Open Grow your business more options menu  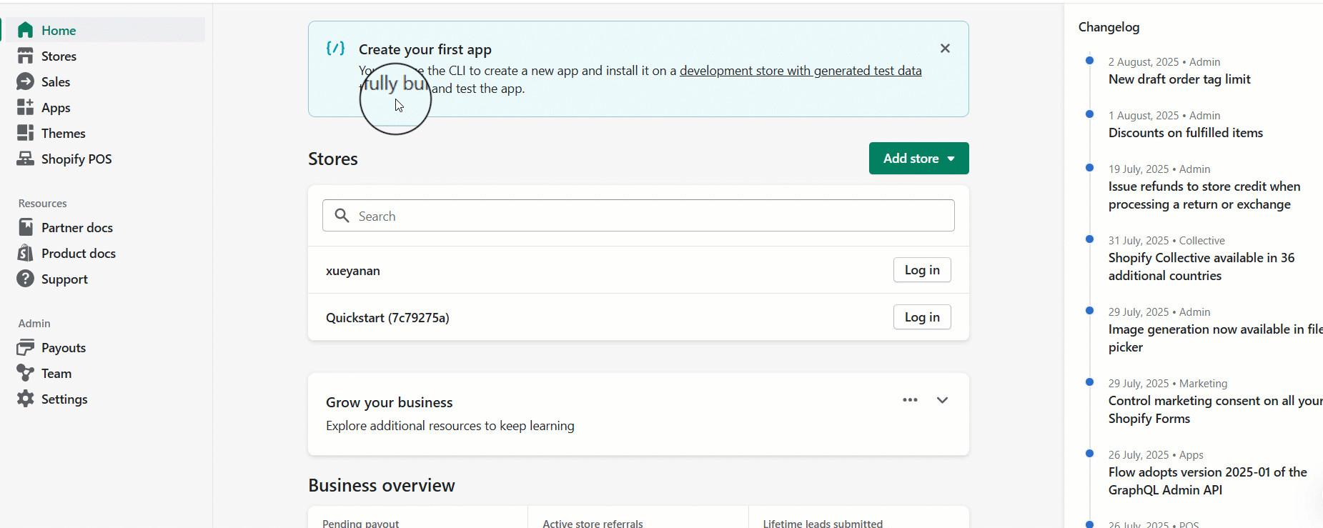pos(910,400)
